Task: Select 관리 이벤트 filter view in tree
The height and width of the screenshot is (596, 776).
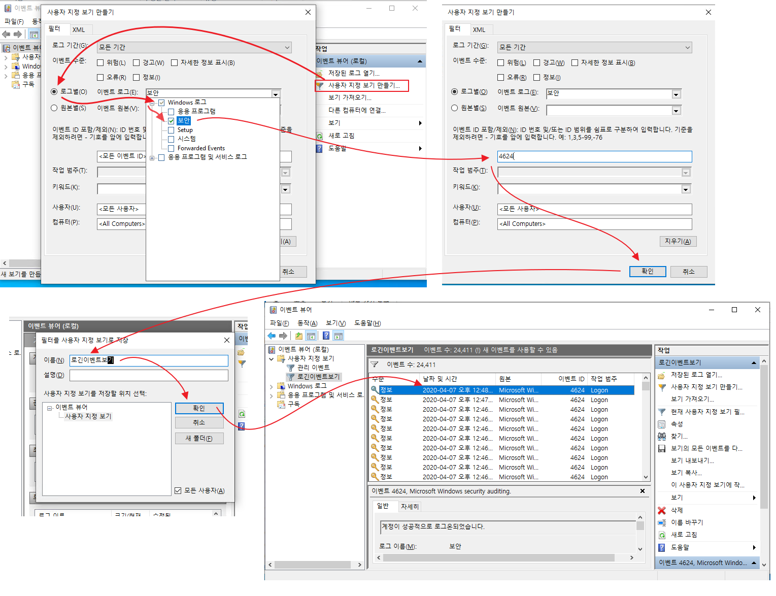Action: pyautogui.click(x=313, y=367)
